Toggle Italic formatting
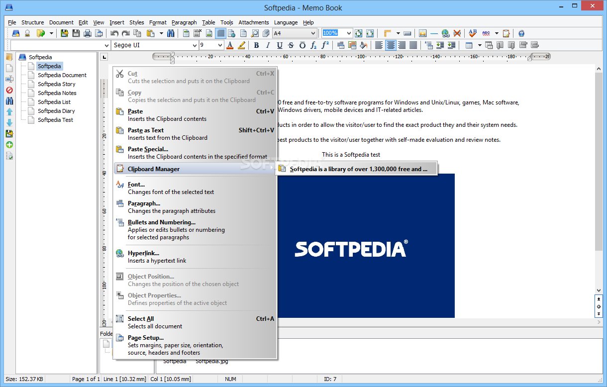This screenshot has width=607, height=387. [268, 45]
